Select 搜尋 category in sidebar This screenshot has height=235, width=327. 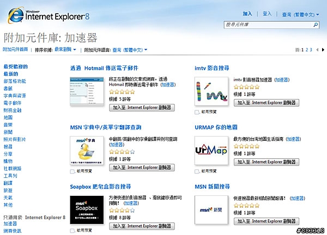[8, 147]
